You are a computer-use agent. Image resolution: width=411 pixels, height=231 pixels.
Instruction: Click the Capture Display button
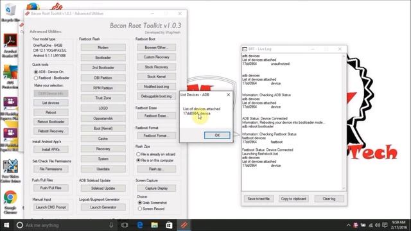(x=157, y=188)
